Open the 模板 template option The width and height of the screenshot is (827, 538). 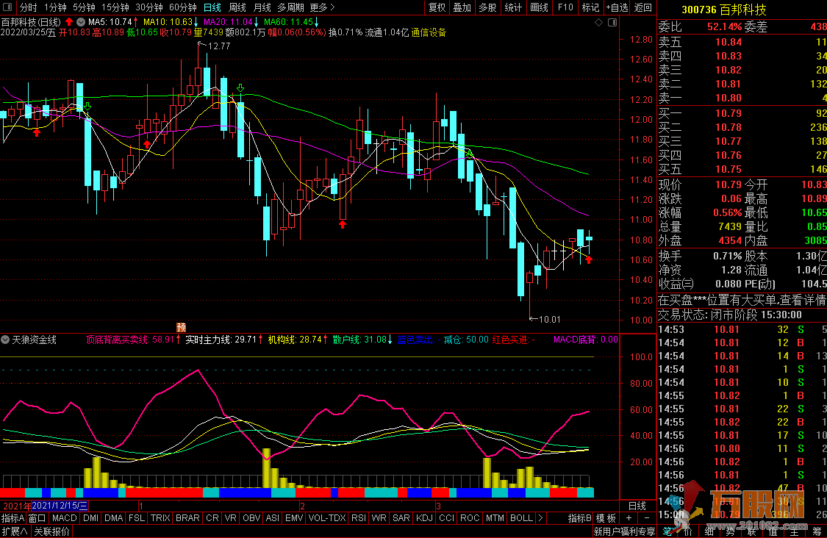[x=606, y=518]
